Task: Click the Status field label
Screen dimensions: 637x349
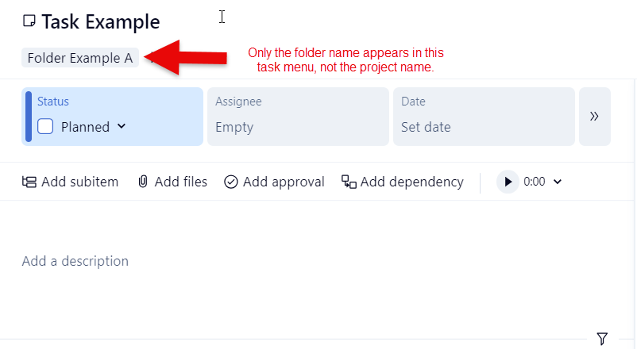Action: click(x=53, y=102)
